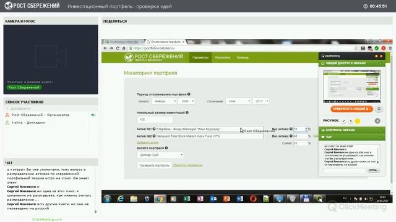Image resolution: width=396 pixels, height=222 pixels.
Task: Open Windows Start menu
Action: 107,199
